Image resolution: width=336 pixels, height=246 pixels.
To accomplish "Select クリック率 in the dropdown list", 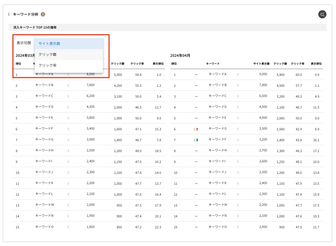I will click(69, 65).
